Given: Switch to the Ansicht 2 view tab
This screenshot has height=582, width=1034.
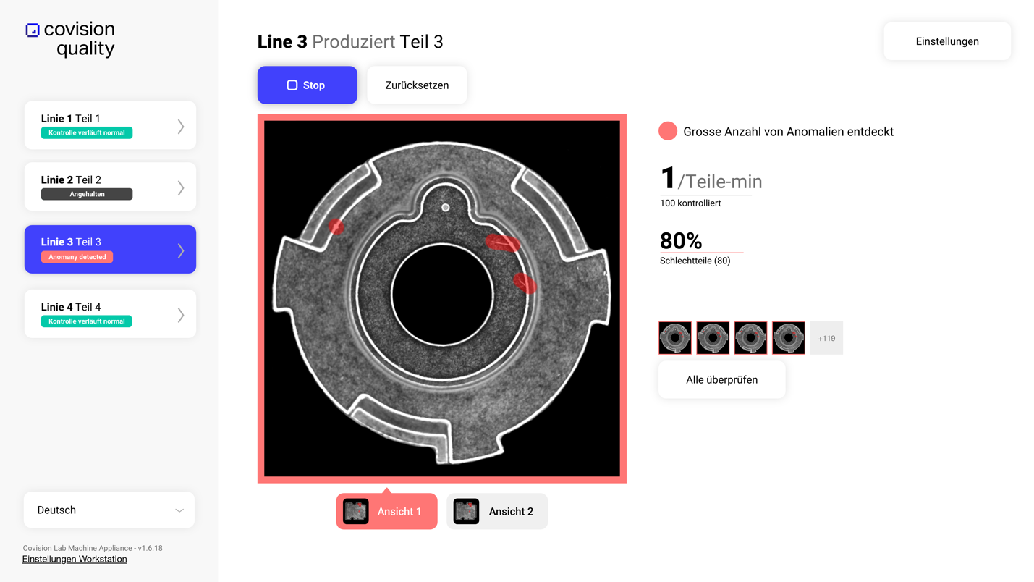Looking at the screenshot, I should pyautogui.click(x=497, y=512).
